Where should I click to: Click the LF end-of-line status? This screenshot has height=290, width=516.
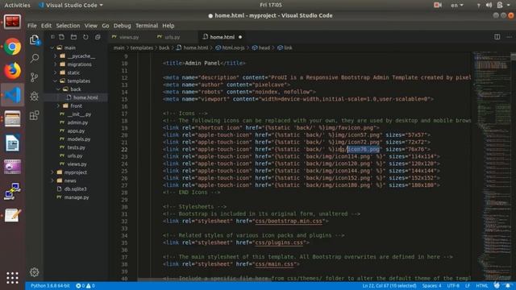(468, 286)
